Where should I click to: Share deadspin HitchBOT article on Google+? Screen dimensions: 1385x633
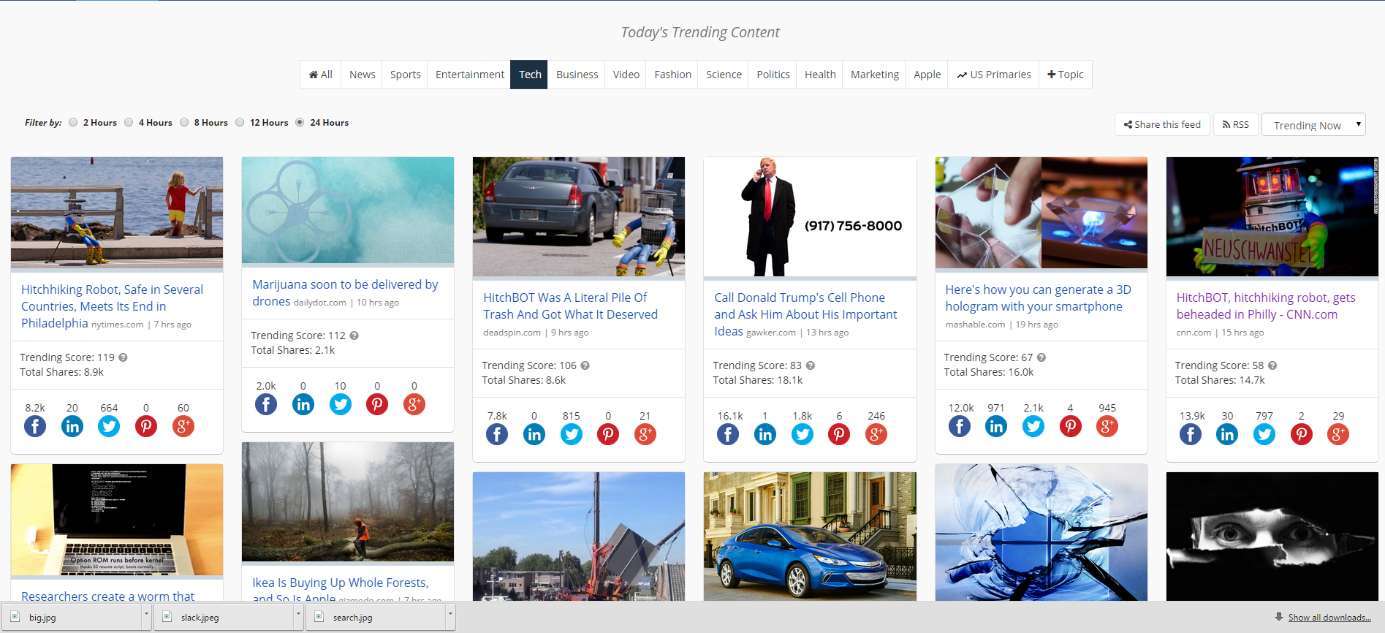point(645,434)
